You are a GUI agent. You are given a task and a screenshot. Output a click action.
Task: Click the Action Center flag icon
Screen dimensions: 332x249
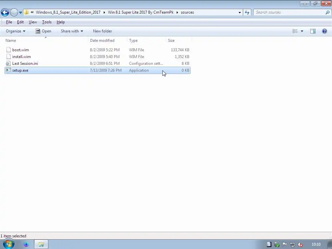coord(284,244)
